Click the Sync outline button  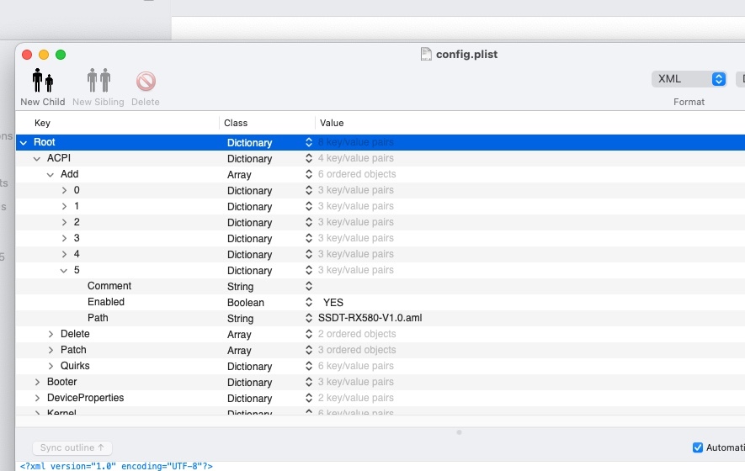click(72, 447)
